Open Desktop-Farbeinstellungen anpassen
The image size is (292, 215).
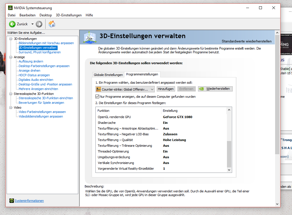[x=44, y=66]
